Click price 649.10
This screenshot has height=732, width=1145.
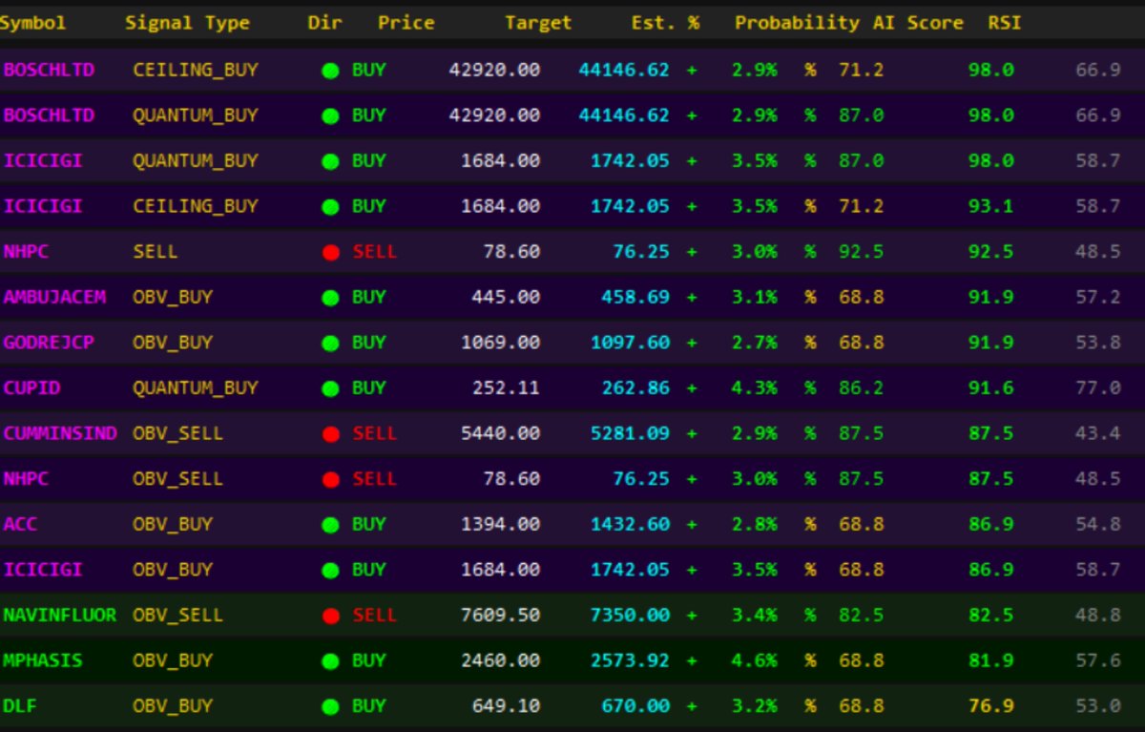click(x=506, y=706)
